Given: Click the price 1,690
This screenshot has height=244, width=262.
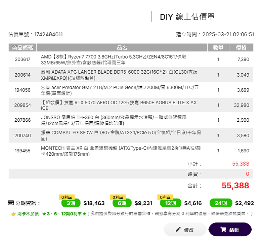Looking at the screenshot, I should point(244,151).
